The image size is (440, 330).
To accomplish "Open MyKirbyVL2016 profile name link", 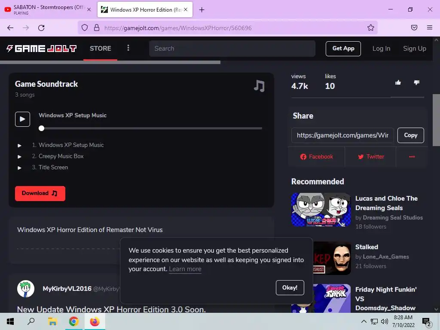I will pyautogui.click(x=67, y=288).
